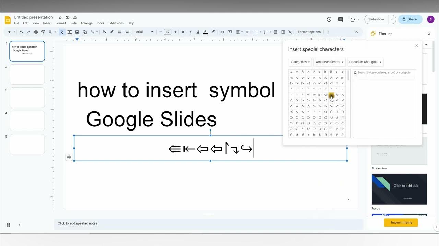439x246 pixels.
Task: Click the Slideshow button
Action: [376, 19]
